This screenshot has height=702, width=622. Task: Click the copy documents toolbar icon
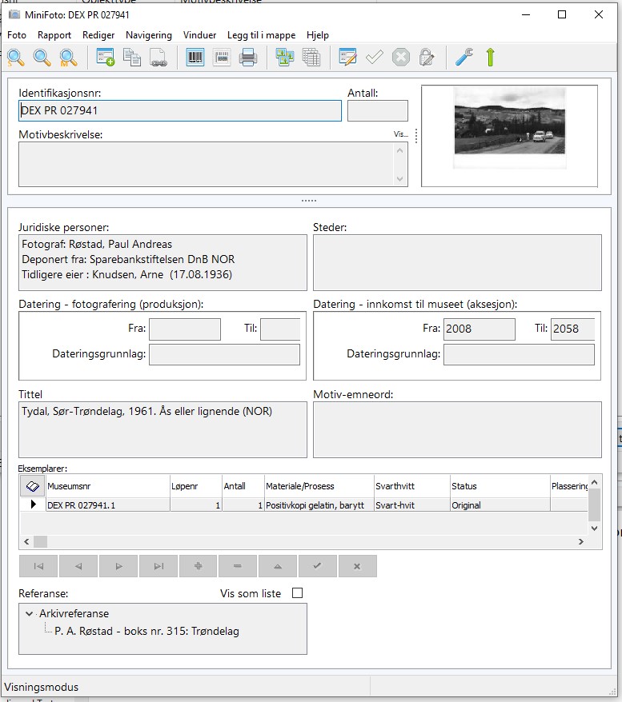131,57
